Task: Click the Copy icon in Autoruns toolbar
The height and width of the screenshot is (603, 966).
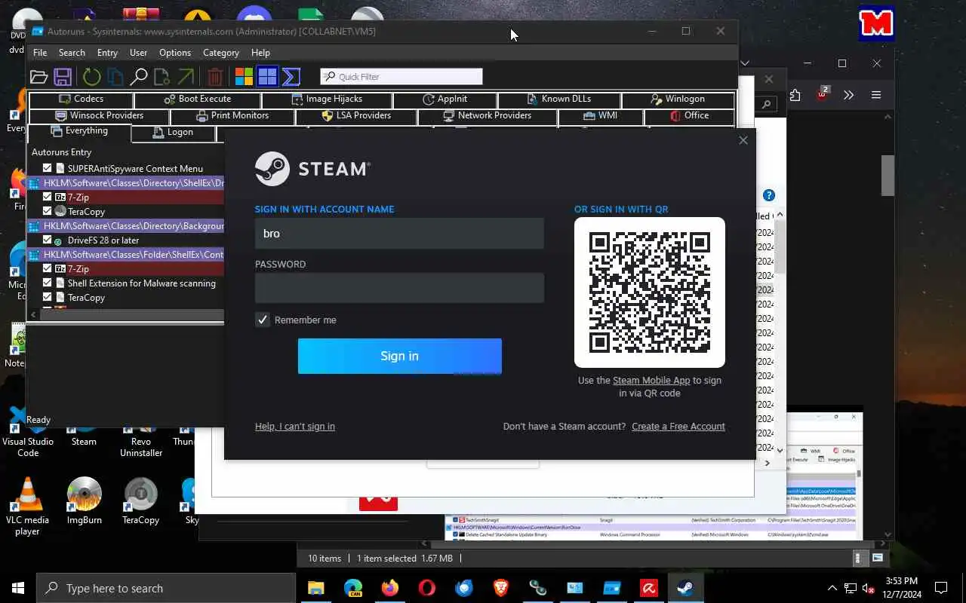Action: click(115, 77)
